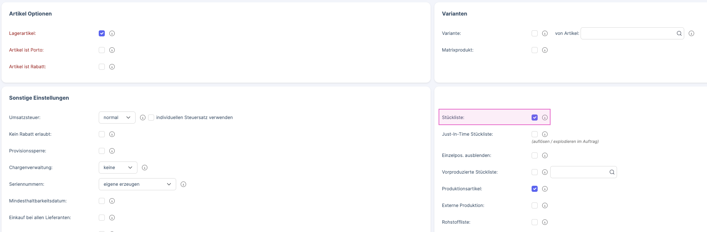Click info icon next to Lagerartikel

(112, 33)
